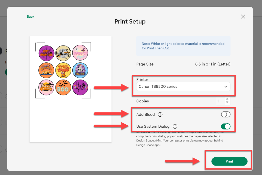Click the yellow Trick or Treat sticker
Viewport: 262px width, 175px height.
point(63,70)
